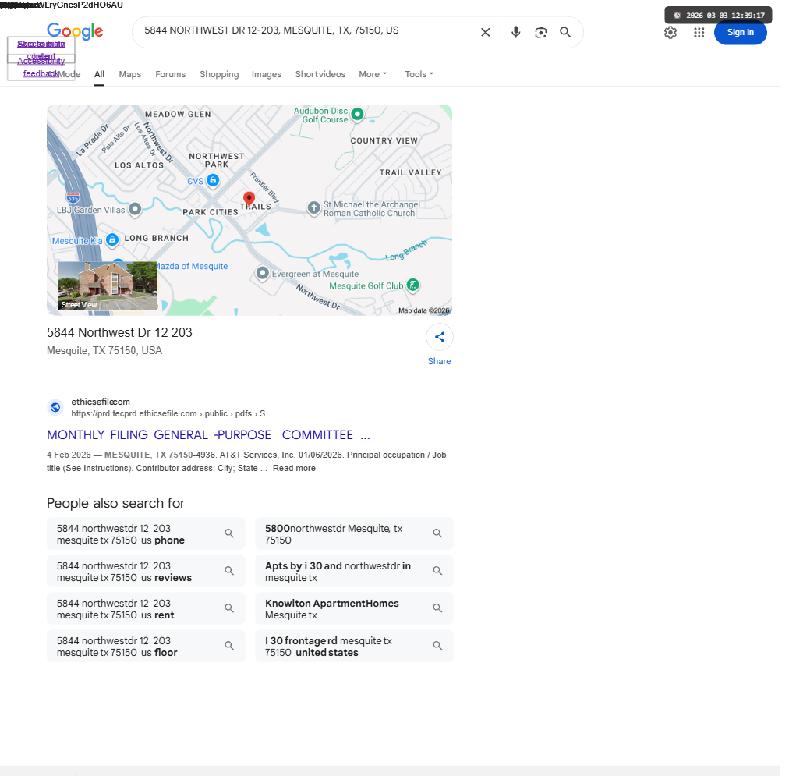Switch to the Maps tab

130,74
